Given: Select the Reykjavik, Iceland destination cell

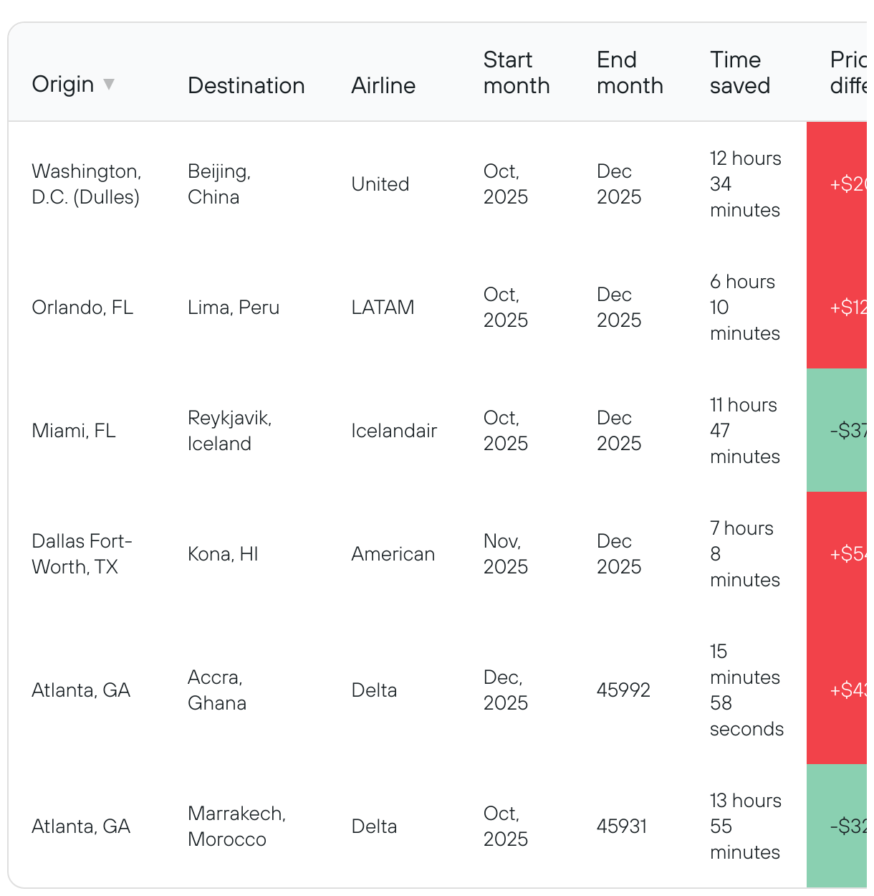Looking at the screenshot, I should tap(230, 431).
